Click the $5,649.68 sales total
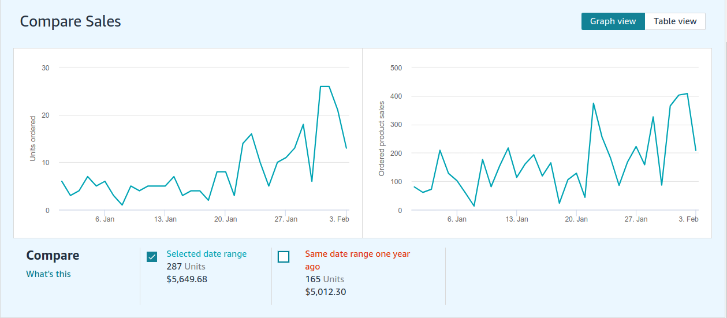This screenshot has height=318, width=727. click(x=187, y=279)
